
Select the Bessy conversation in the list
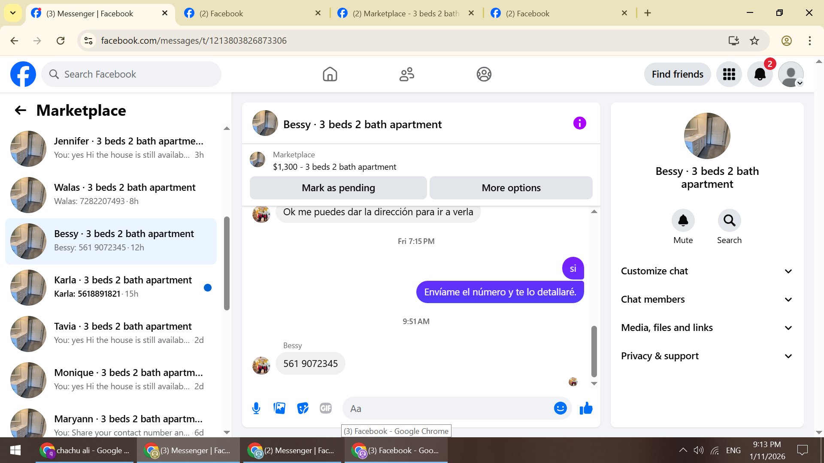111,241
